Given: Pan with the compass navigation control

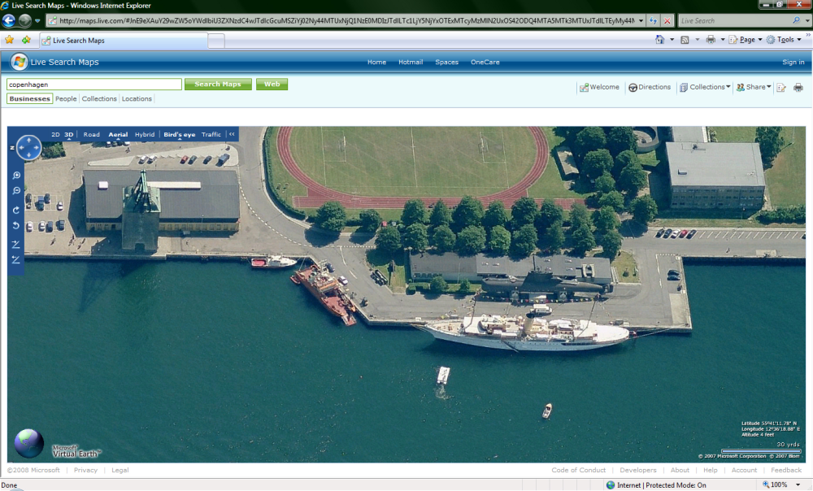Looking at the screenshot, I should click(x=28, y=148).
